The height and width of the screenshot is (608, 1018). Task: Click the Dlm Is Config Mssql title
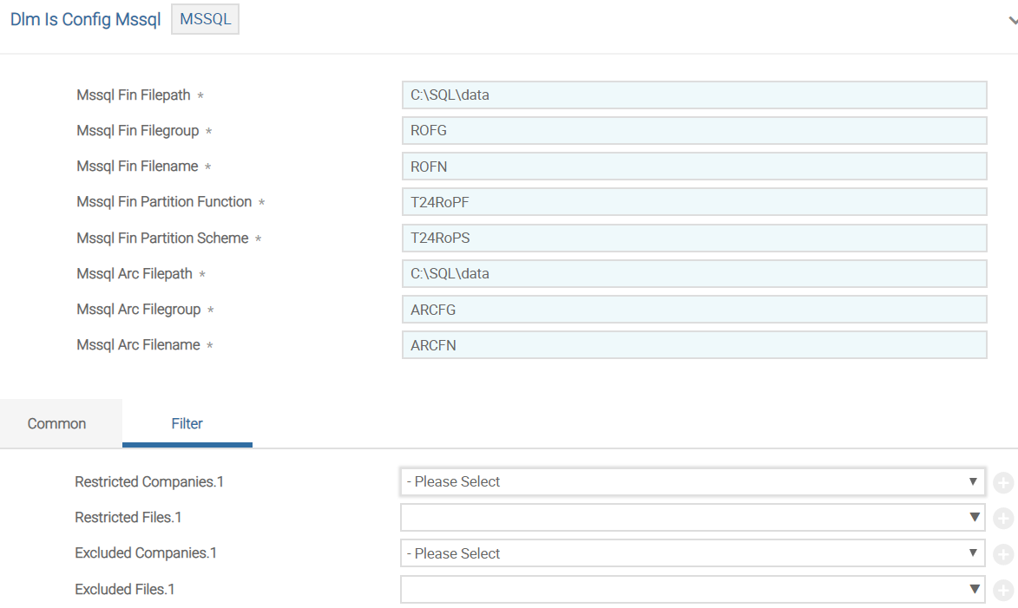coord(85,19)
